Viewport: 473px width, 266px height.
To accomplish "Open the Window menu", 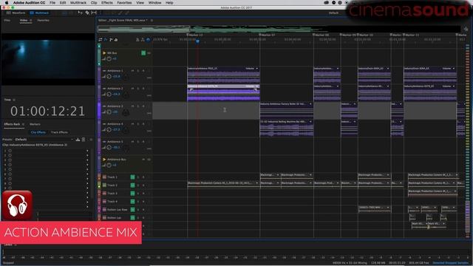I will tap(154, 3).
